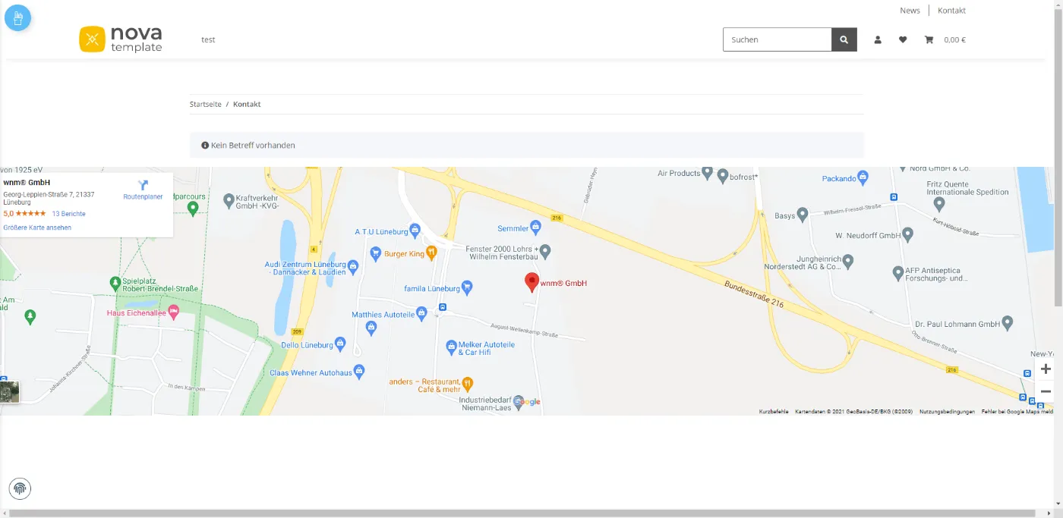The image size is (1063, 518).
Task: Select the Dr. Paul Lohmann GmbH marker
Action: 1008,323
